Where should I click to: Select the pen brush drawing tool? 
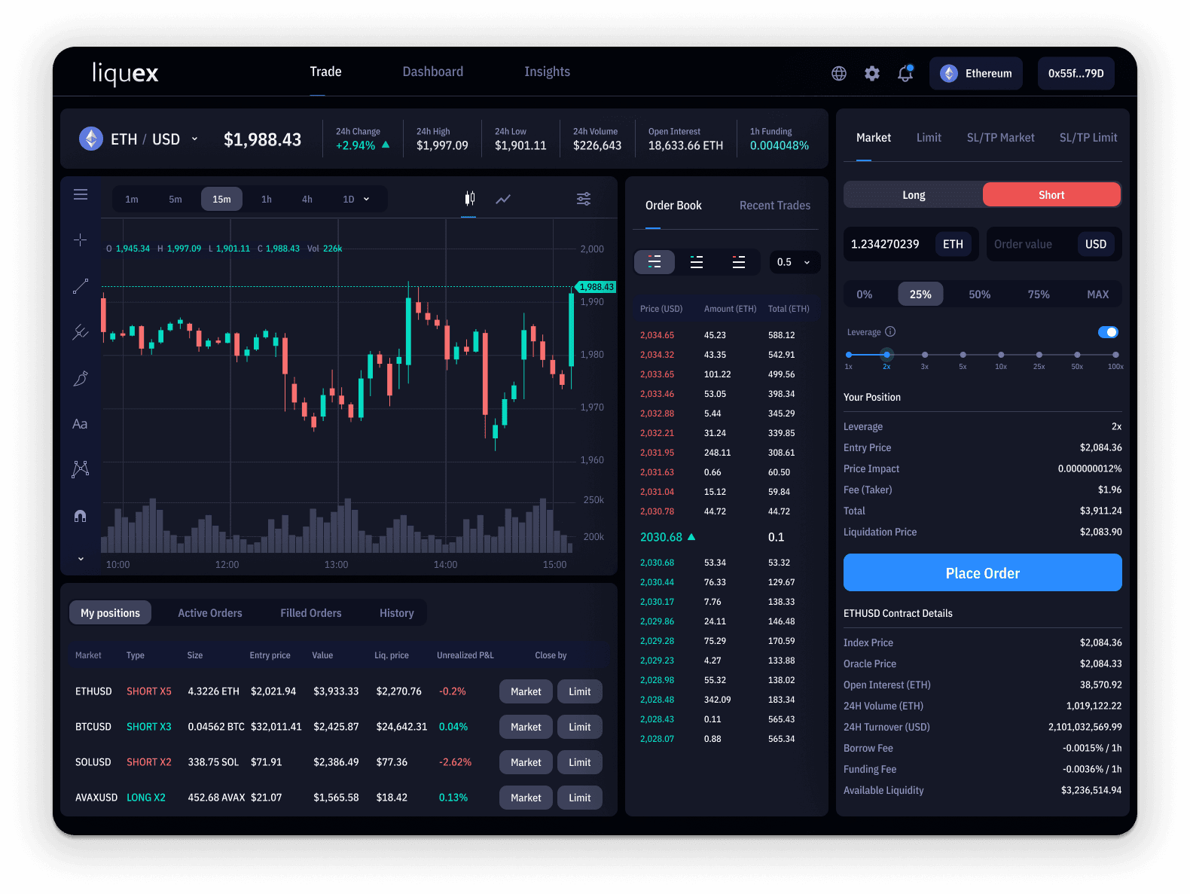click(x=81, y=378)
